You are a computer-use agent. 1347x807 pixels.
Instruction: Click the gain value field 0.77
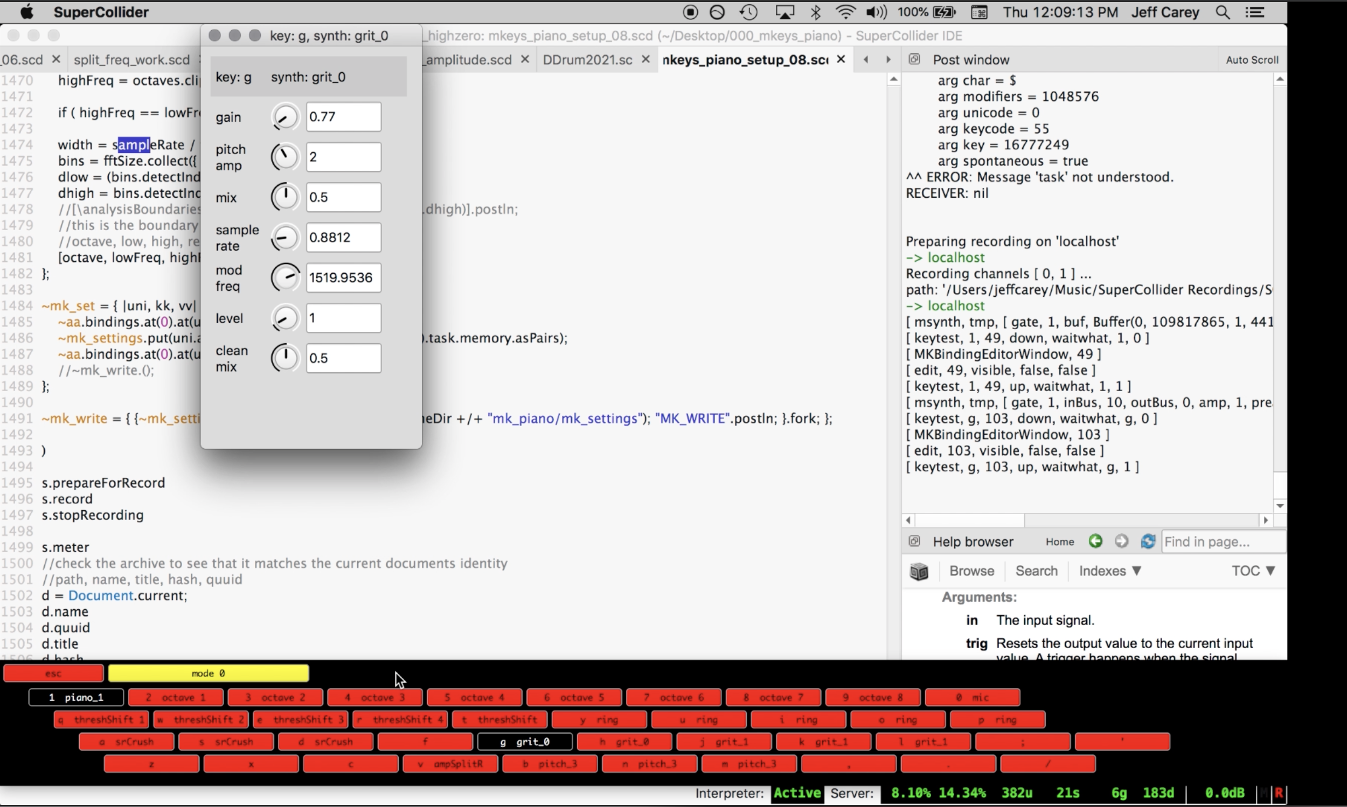344,117
